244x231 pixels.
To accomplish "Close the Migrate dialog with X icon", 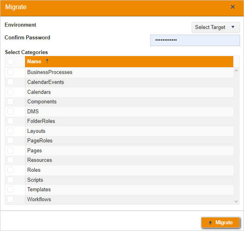I will click(233, 7).
